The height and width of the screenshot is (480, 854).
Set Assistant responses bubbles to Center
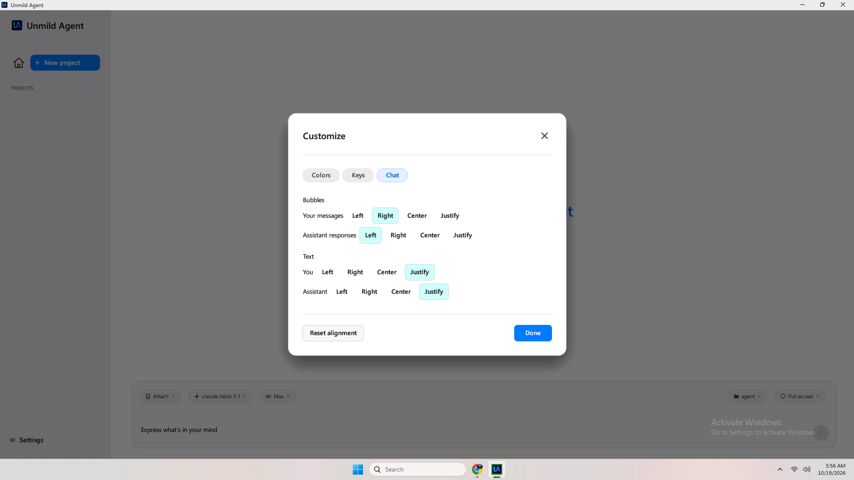(x=430, y=235)
